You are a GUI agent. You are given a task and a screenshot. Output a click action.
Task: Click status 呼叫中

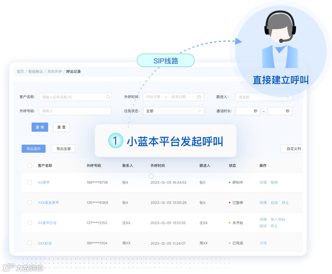pos(238,182)
